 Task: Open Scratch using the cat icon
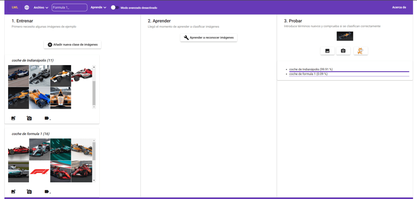tap(360, 51)
